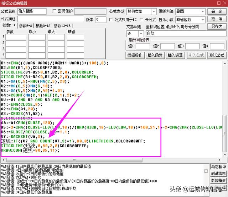Viewport: 228px width, 197px height.
Task: Click the DRAWICON(短线=80,85,11) line
Action: pos(30,150)
